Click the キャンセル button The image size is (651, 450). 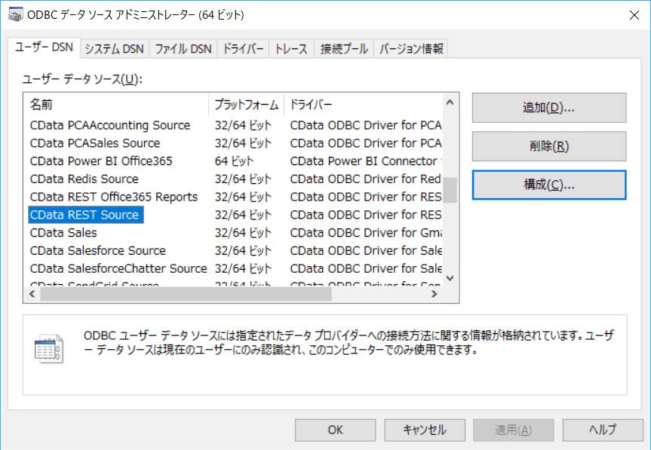point(424,430)
